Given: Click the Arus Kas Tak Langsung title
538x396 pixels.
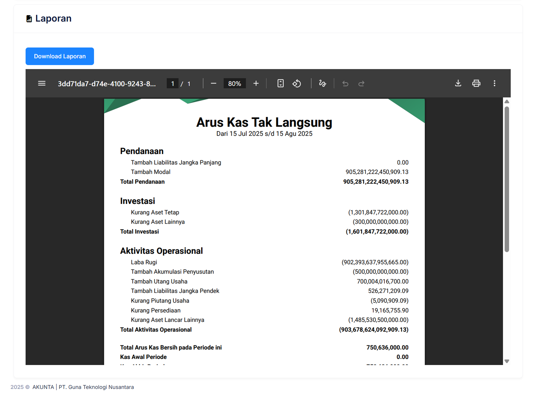Looking at the screenshot, I should point(264,122).
